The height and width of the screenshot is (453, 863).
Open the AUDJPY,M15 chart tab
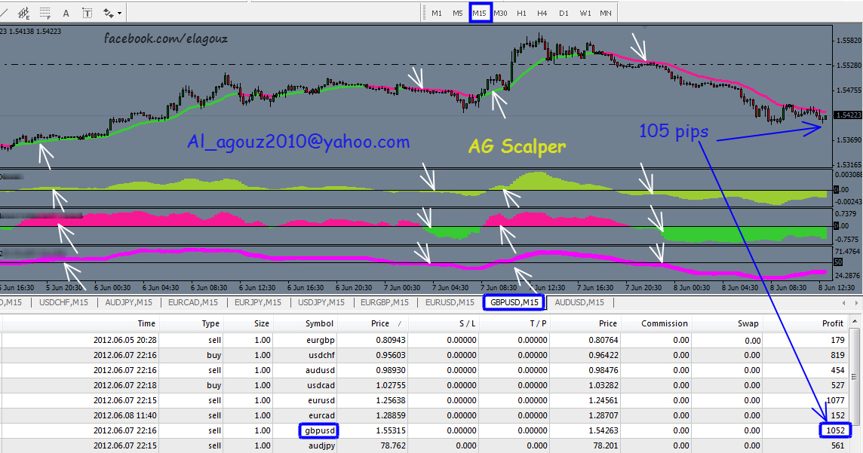[x=128, y=302]
